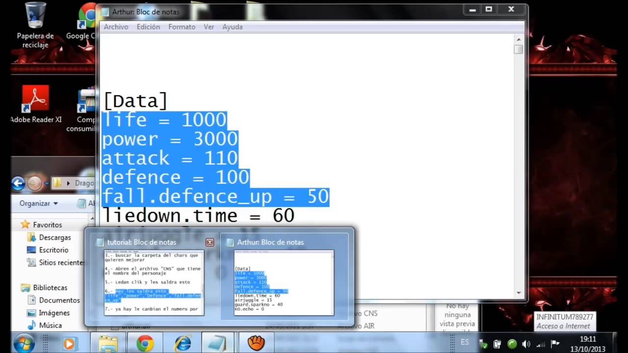
Task: Click the Notepad vertical scrollbar thumb
Action: point(519,50)
